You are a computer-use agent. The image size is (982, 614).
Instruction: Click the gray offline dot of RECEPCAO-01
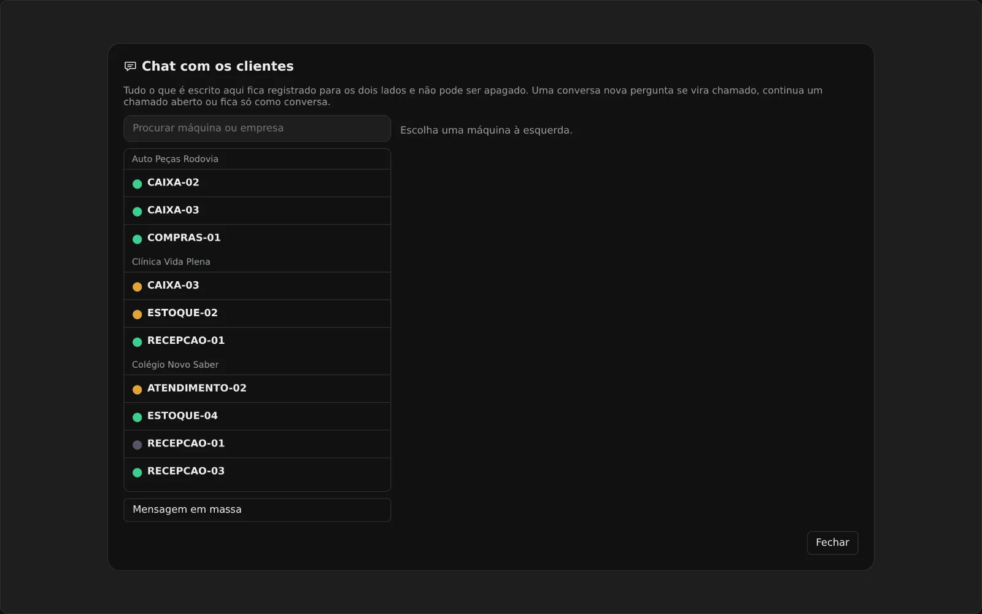point(137,445)
